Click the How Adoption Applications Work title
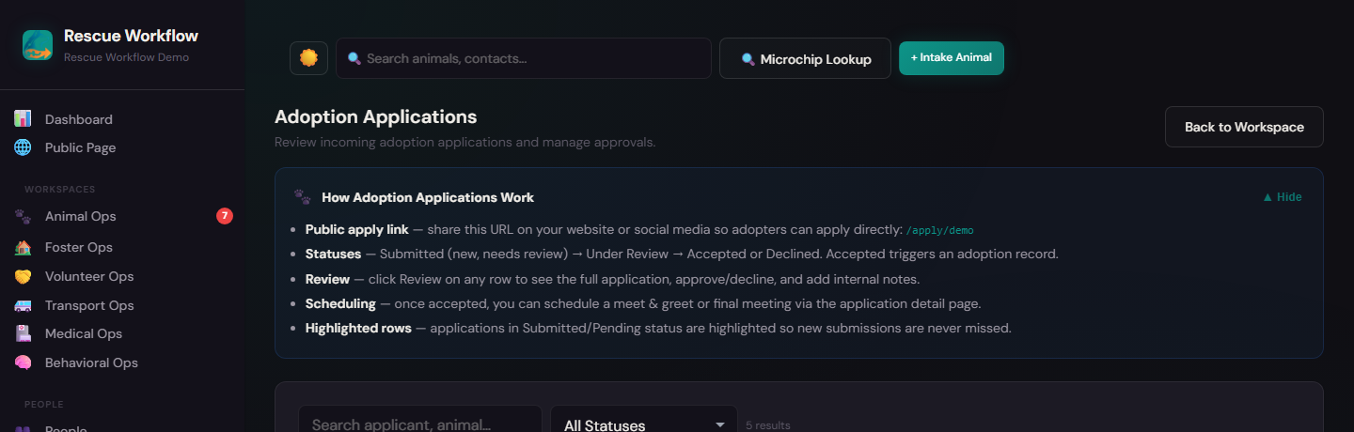Image resolution: width=1354 pixels, height=432 pixels. click(428, 197)
